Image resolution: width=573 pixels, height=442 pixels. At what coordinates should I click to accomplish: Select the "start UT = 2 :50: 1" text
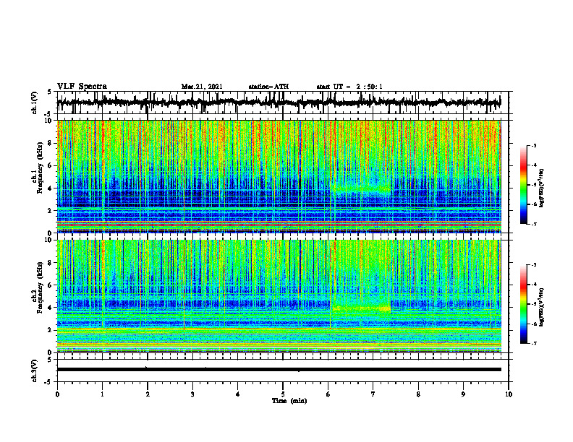coord(349,87)
